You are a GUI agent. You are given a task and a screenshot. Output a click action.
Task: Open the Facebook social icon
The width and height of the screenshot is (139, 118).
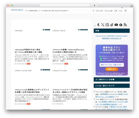coord(98,25)
